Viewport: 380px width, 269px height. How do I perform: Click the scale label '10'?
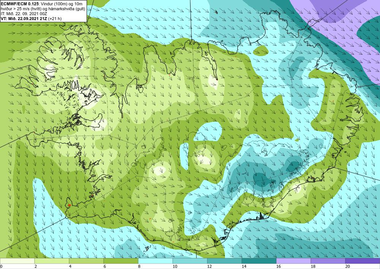click(175, 266)
